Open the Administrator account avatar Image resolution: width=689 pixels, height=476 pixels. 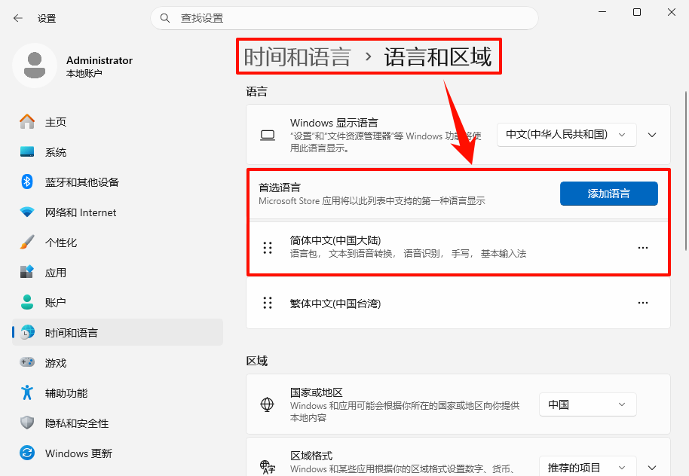35,66
